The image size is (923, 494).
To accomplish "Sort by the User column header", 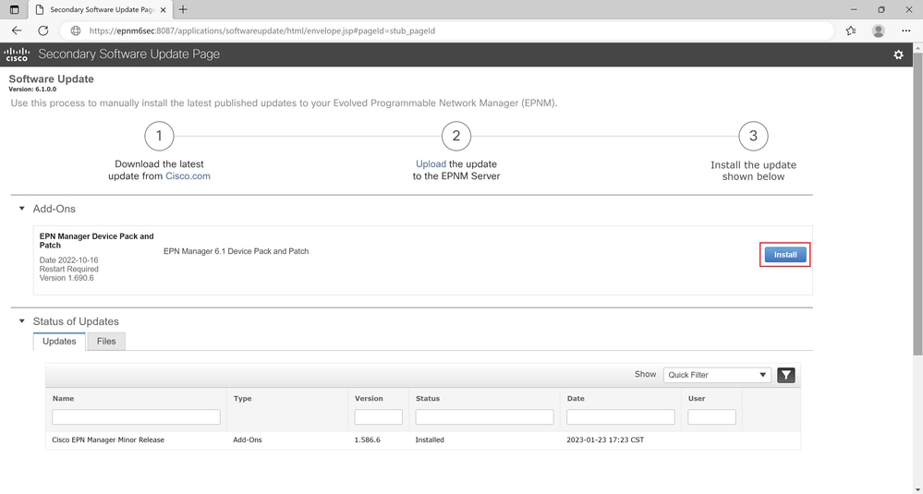I will (697, 398).
